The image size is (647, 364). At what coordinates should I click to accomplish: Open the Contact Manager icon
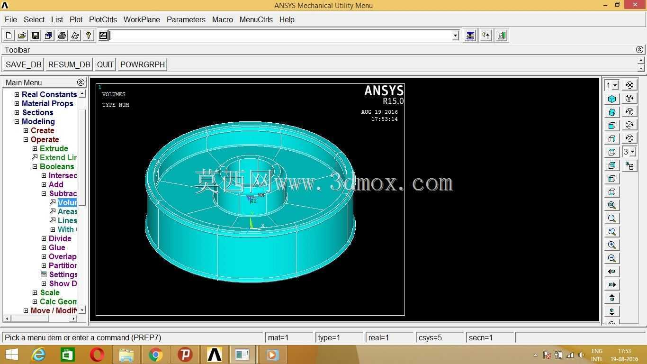click(x=502, y=36)
